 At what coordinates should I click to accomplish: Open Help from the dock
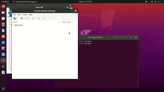pos(3,42)
